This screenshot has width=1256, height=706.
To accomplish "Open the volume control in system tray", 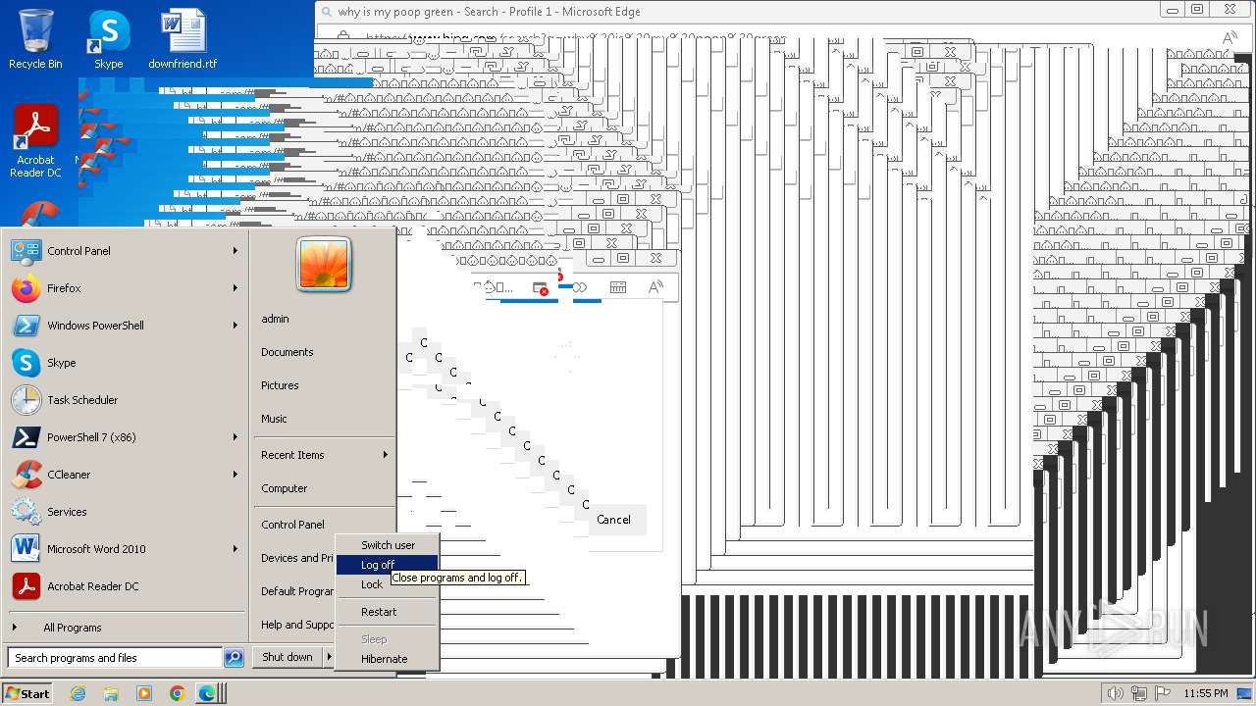I will [x=1117, y=693].
